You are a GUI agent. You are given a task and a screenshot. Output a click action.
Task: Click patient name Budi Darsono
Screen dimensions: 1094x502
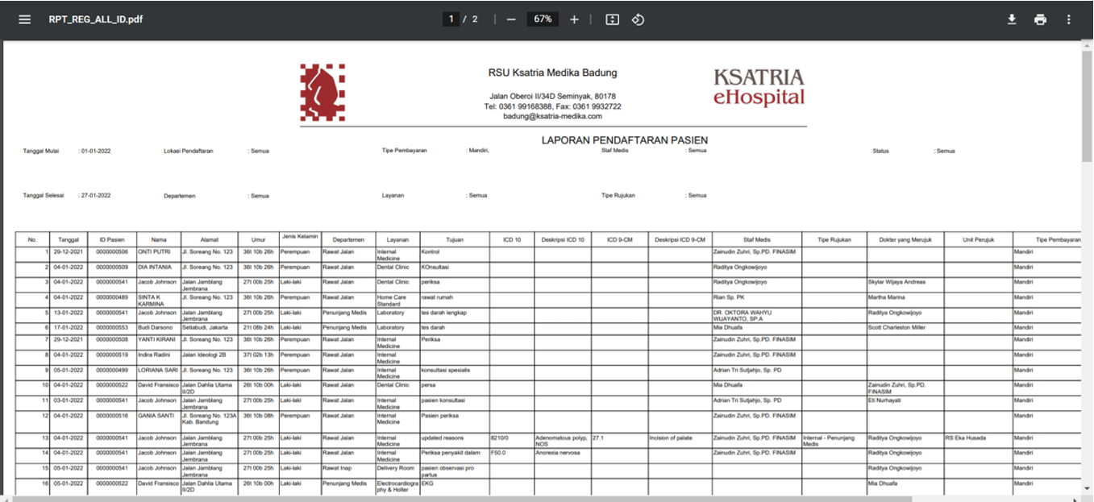tap(156, 328)
